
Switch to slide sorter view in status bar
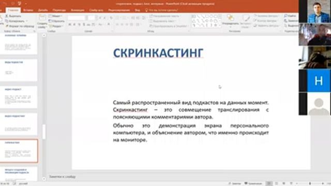pyautogui.click(x=276, y=183)
